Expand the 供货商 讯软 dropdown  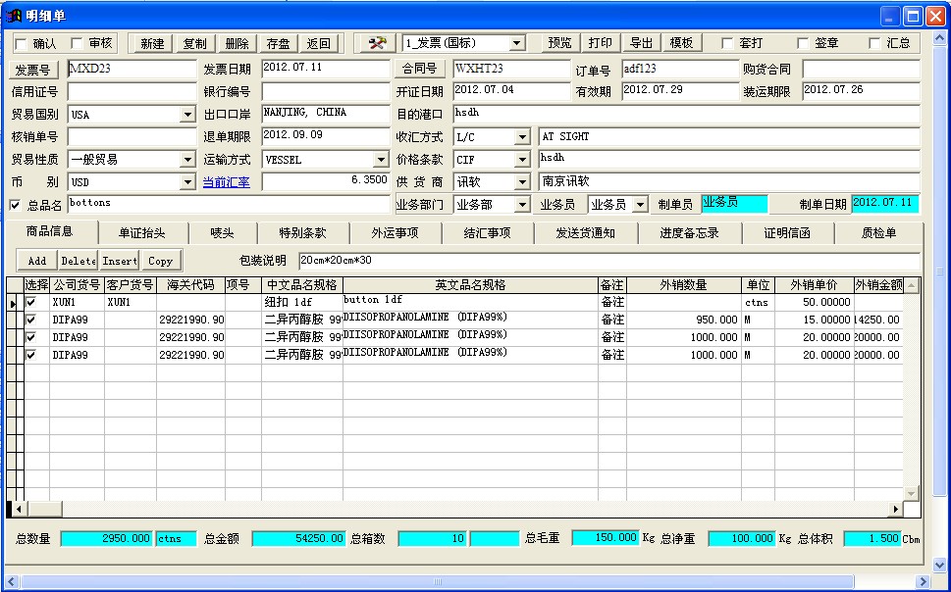pos(522,182)
